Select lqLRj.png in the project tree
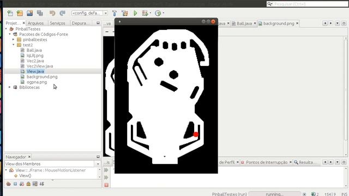Screen dimensions: 349x196 point(35,56)
